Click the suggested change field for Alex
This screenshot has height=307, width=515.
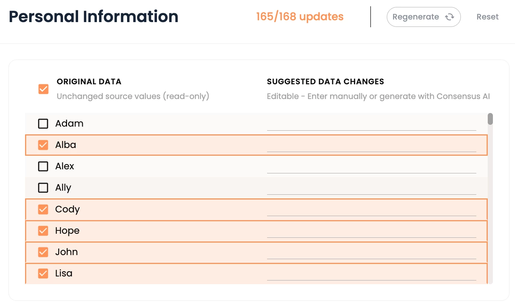coord(371,167)
